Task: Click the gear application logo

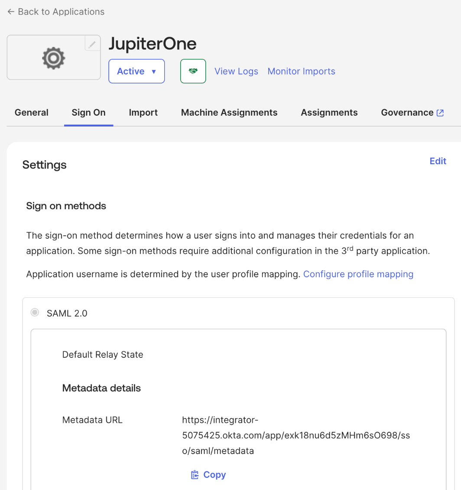Action: (x=54, y=58)
